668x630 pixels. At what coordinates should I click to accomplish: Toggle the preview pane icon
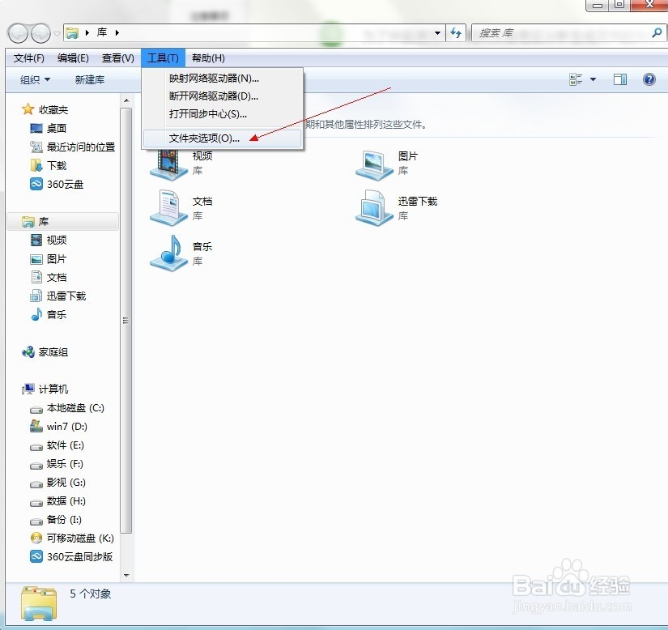click(x=620, y=79)
